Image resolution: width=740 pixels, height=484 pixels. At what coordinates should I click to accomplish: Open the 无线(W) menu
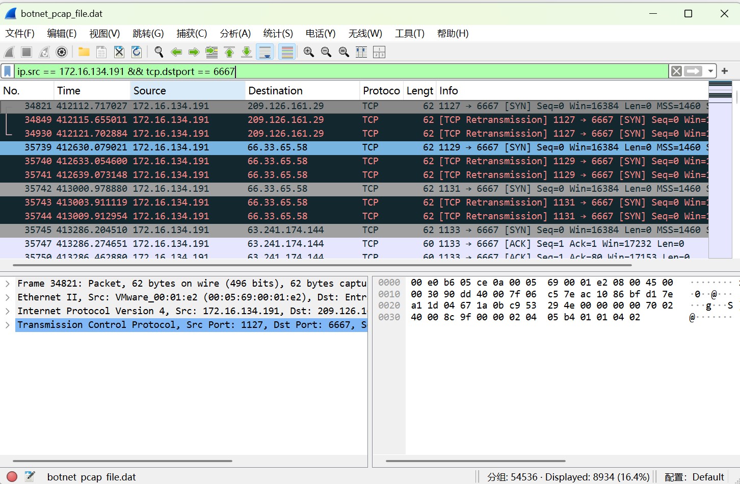(x=365, y=34)
